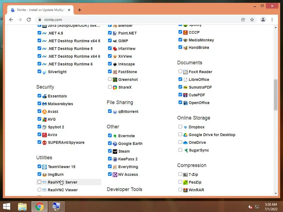Viewport: 283px width, 212px height.
Task: Click the Inkscape icon
Action: coord(115,64)
